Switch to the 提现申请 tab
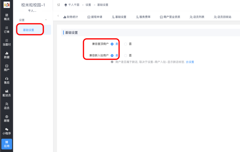Viewport: 240px width, 152px height. tap(95, 17)
